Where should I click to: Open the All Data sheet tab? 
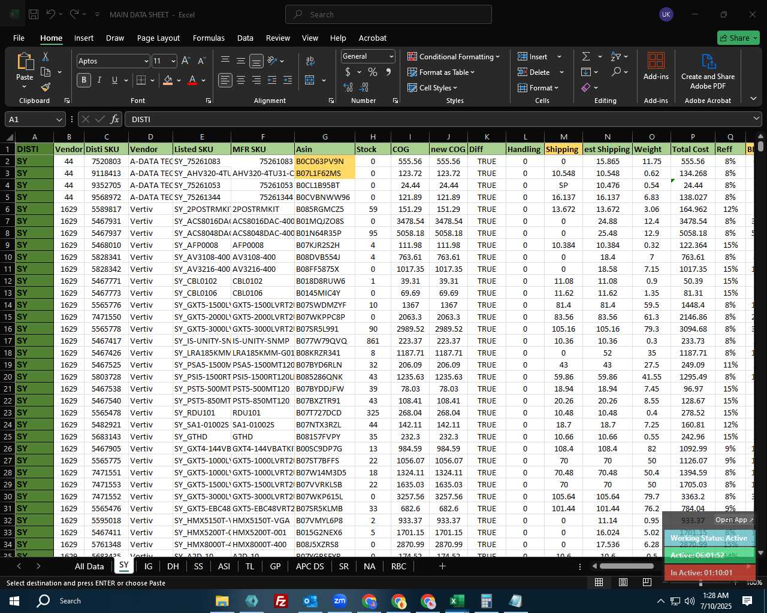click(x=89, y=566)
